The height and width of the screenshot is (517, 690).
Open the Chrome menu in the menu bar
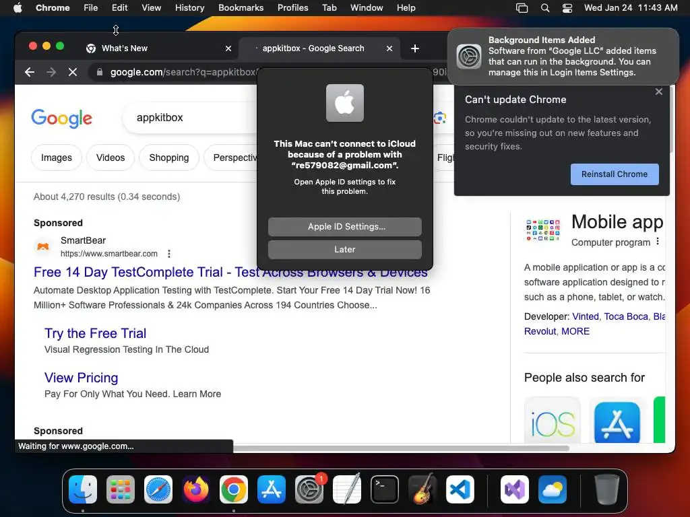pyautogui.click(x=53, y=7)
